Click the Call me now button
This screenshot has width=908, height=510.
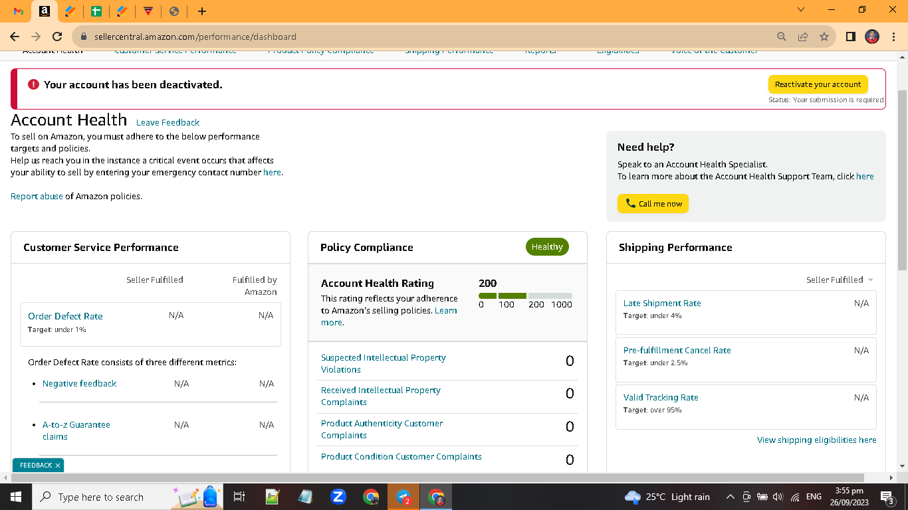(653, 203)
